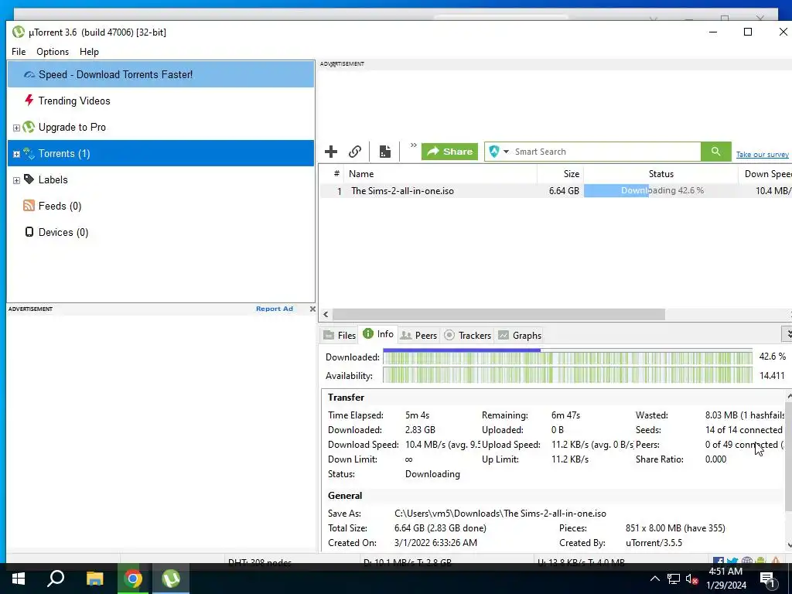The image size is (792, 594).
Task: Open the Options menu
Action: point(53,52)
